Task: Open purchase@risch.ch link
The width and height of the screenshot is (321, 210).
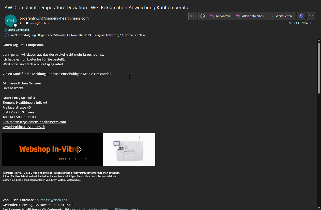Action: click(x=51, y=200)
